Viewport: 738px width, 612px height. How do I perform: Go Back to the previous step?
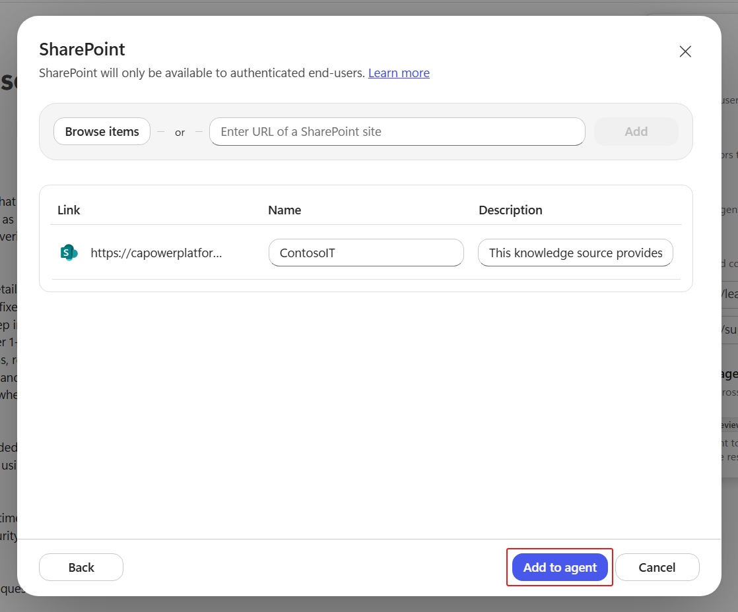pos(81,567)
